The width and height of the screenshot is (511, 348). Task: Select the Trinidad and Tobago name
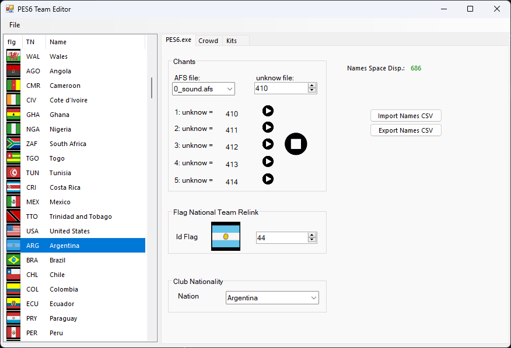coord(80,216)
